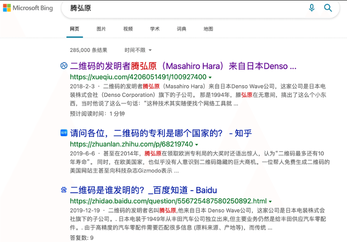Click the xueqiu favicon beside first result
Image resolution: width=347 pixels, height=242 pixels.
(64, 66)
